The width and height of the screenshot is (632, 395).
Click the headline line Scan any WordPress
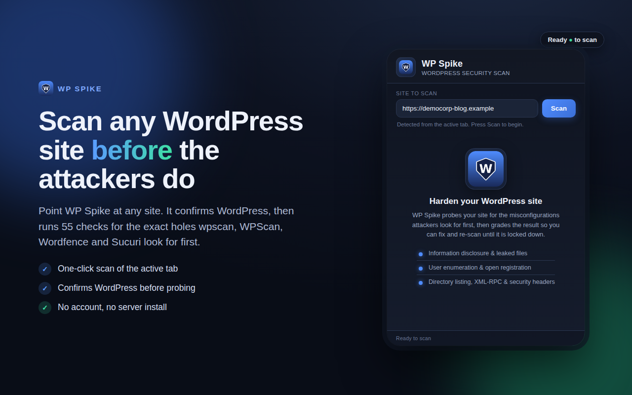(171, 121)
